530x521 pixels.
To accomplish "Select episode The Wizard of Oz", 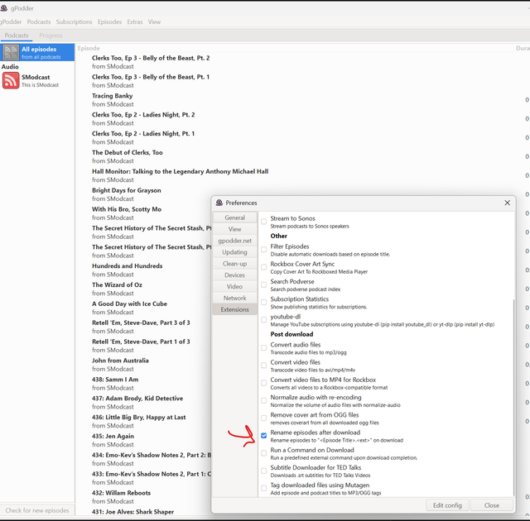I will point(117,284).
